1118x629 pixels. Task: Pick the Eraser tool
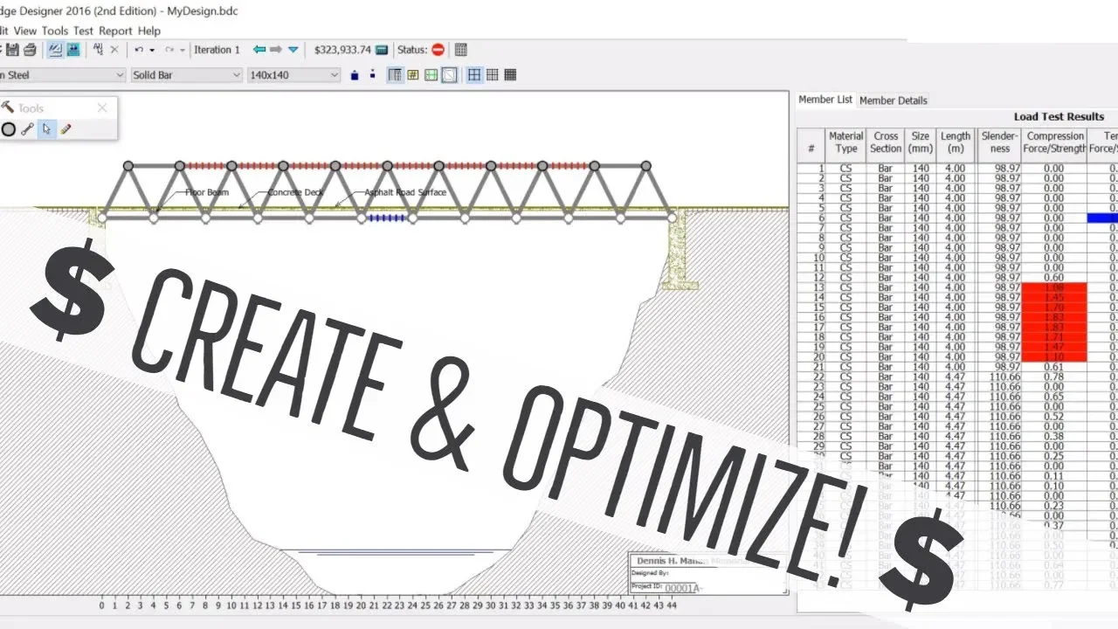(66, 129)
